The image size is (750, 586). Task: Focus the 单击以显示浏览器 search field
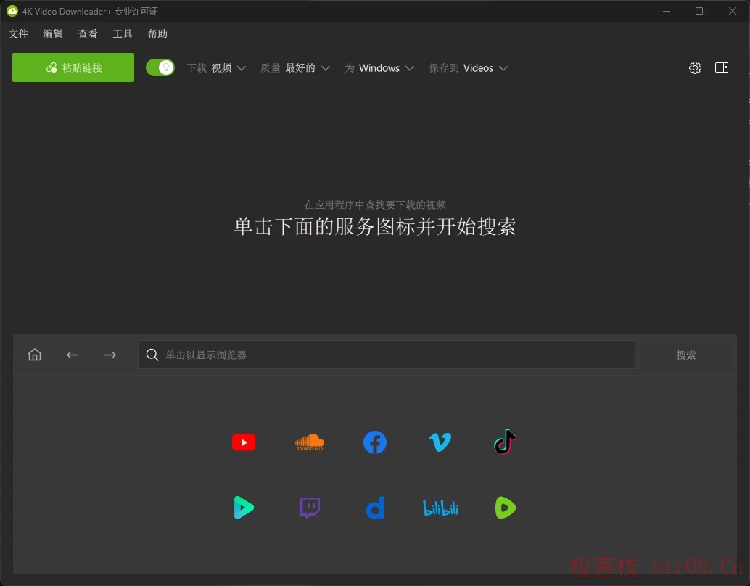coord(387,355)
